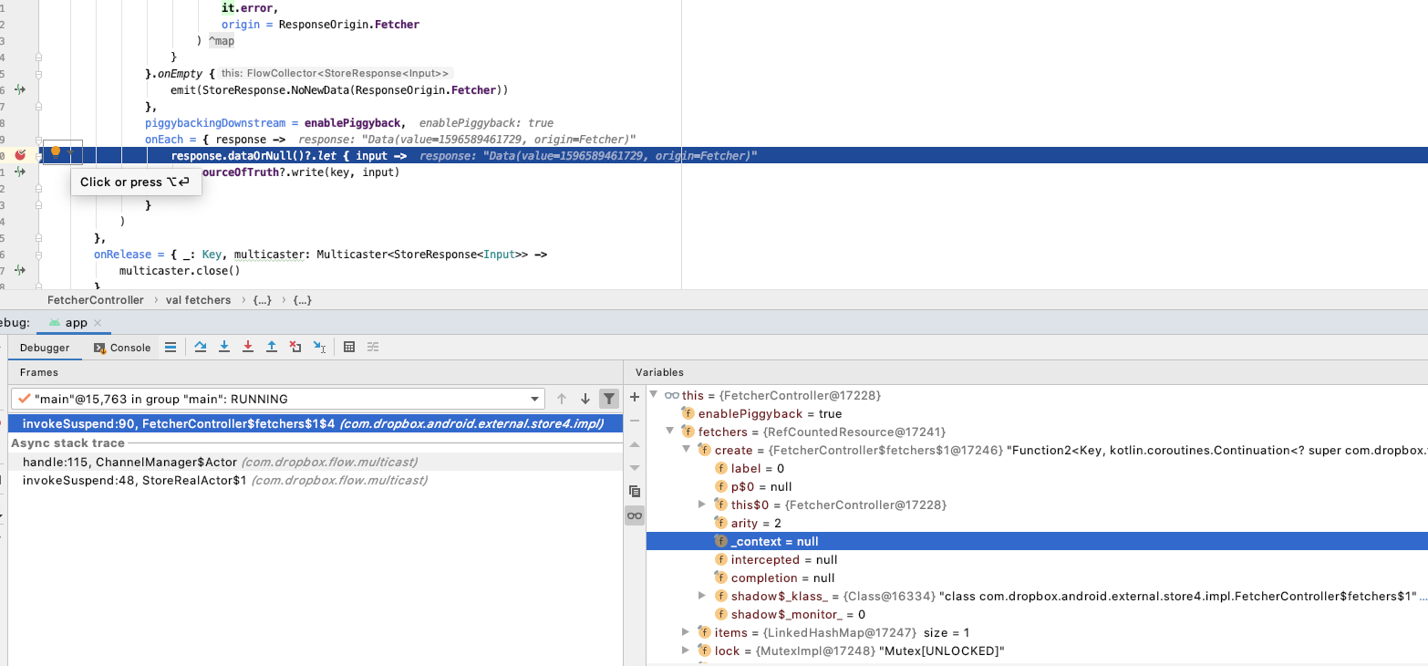
Task: Expand the this$0 FetcherController variable
Action: coord(702,505)
